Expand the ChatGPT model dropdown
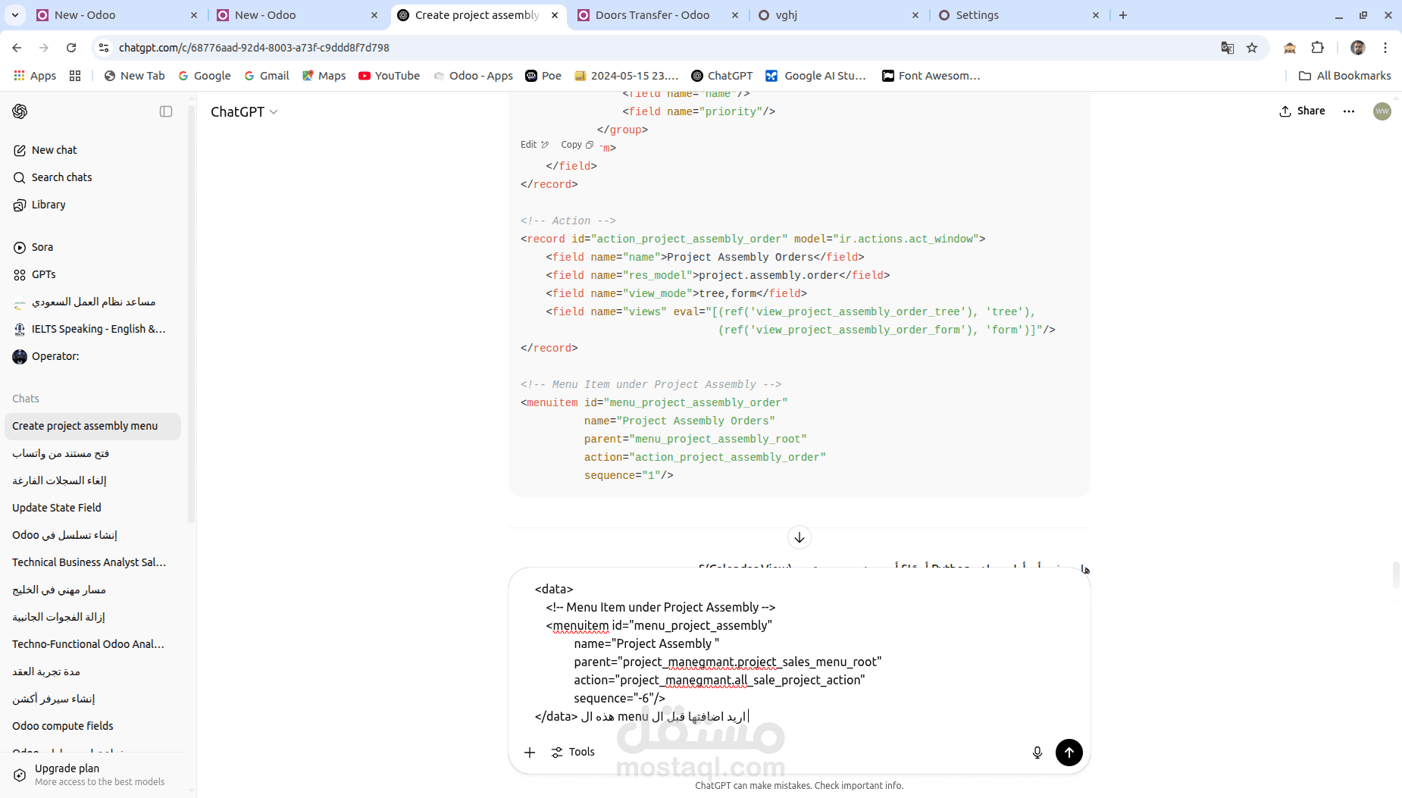 tap(244, 111)
